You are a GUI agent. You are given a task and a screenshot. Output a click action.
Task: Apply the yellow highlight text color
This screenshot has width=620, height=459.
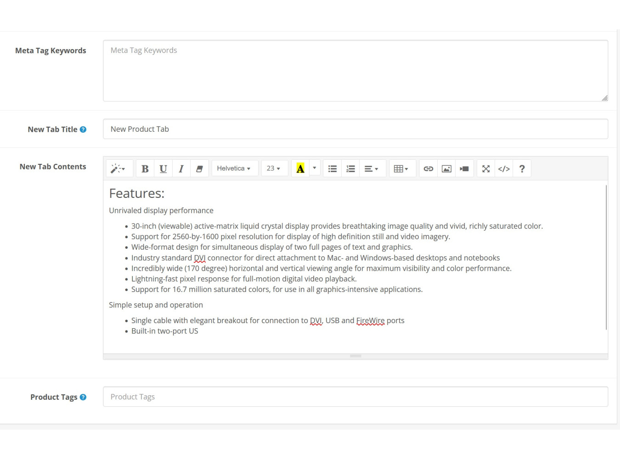[300, 168]
